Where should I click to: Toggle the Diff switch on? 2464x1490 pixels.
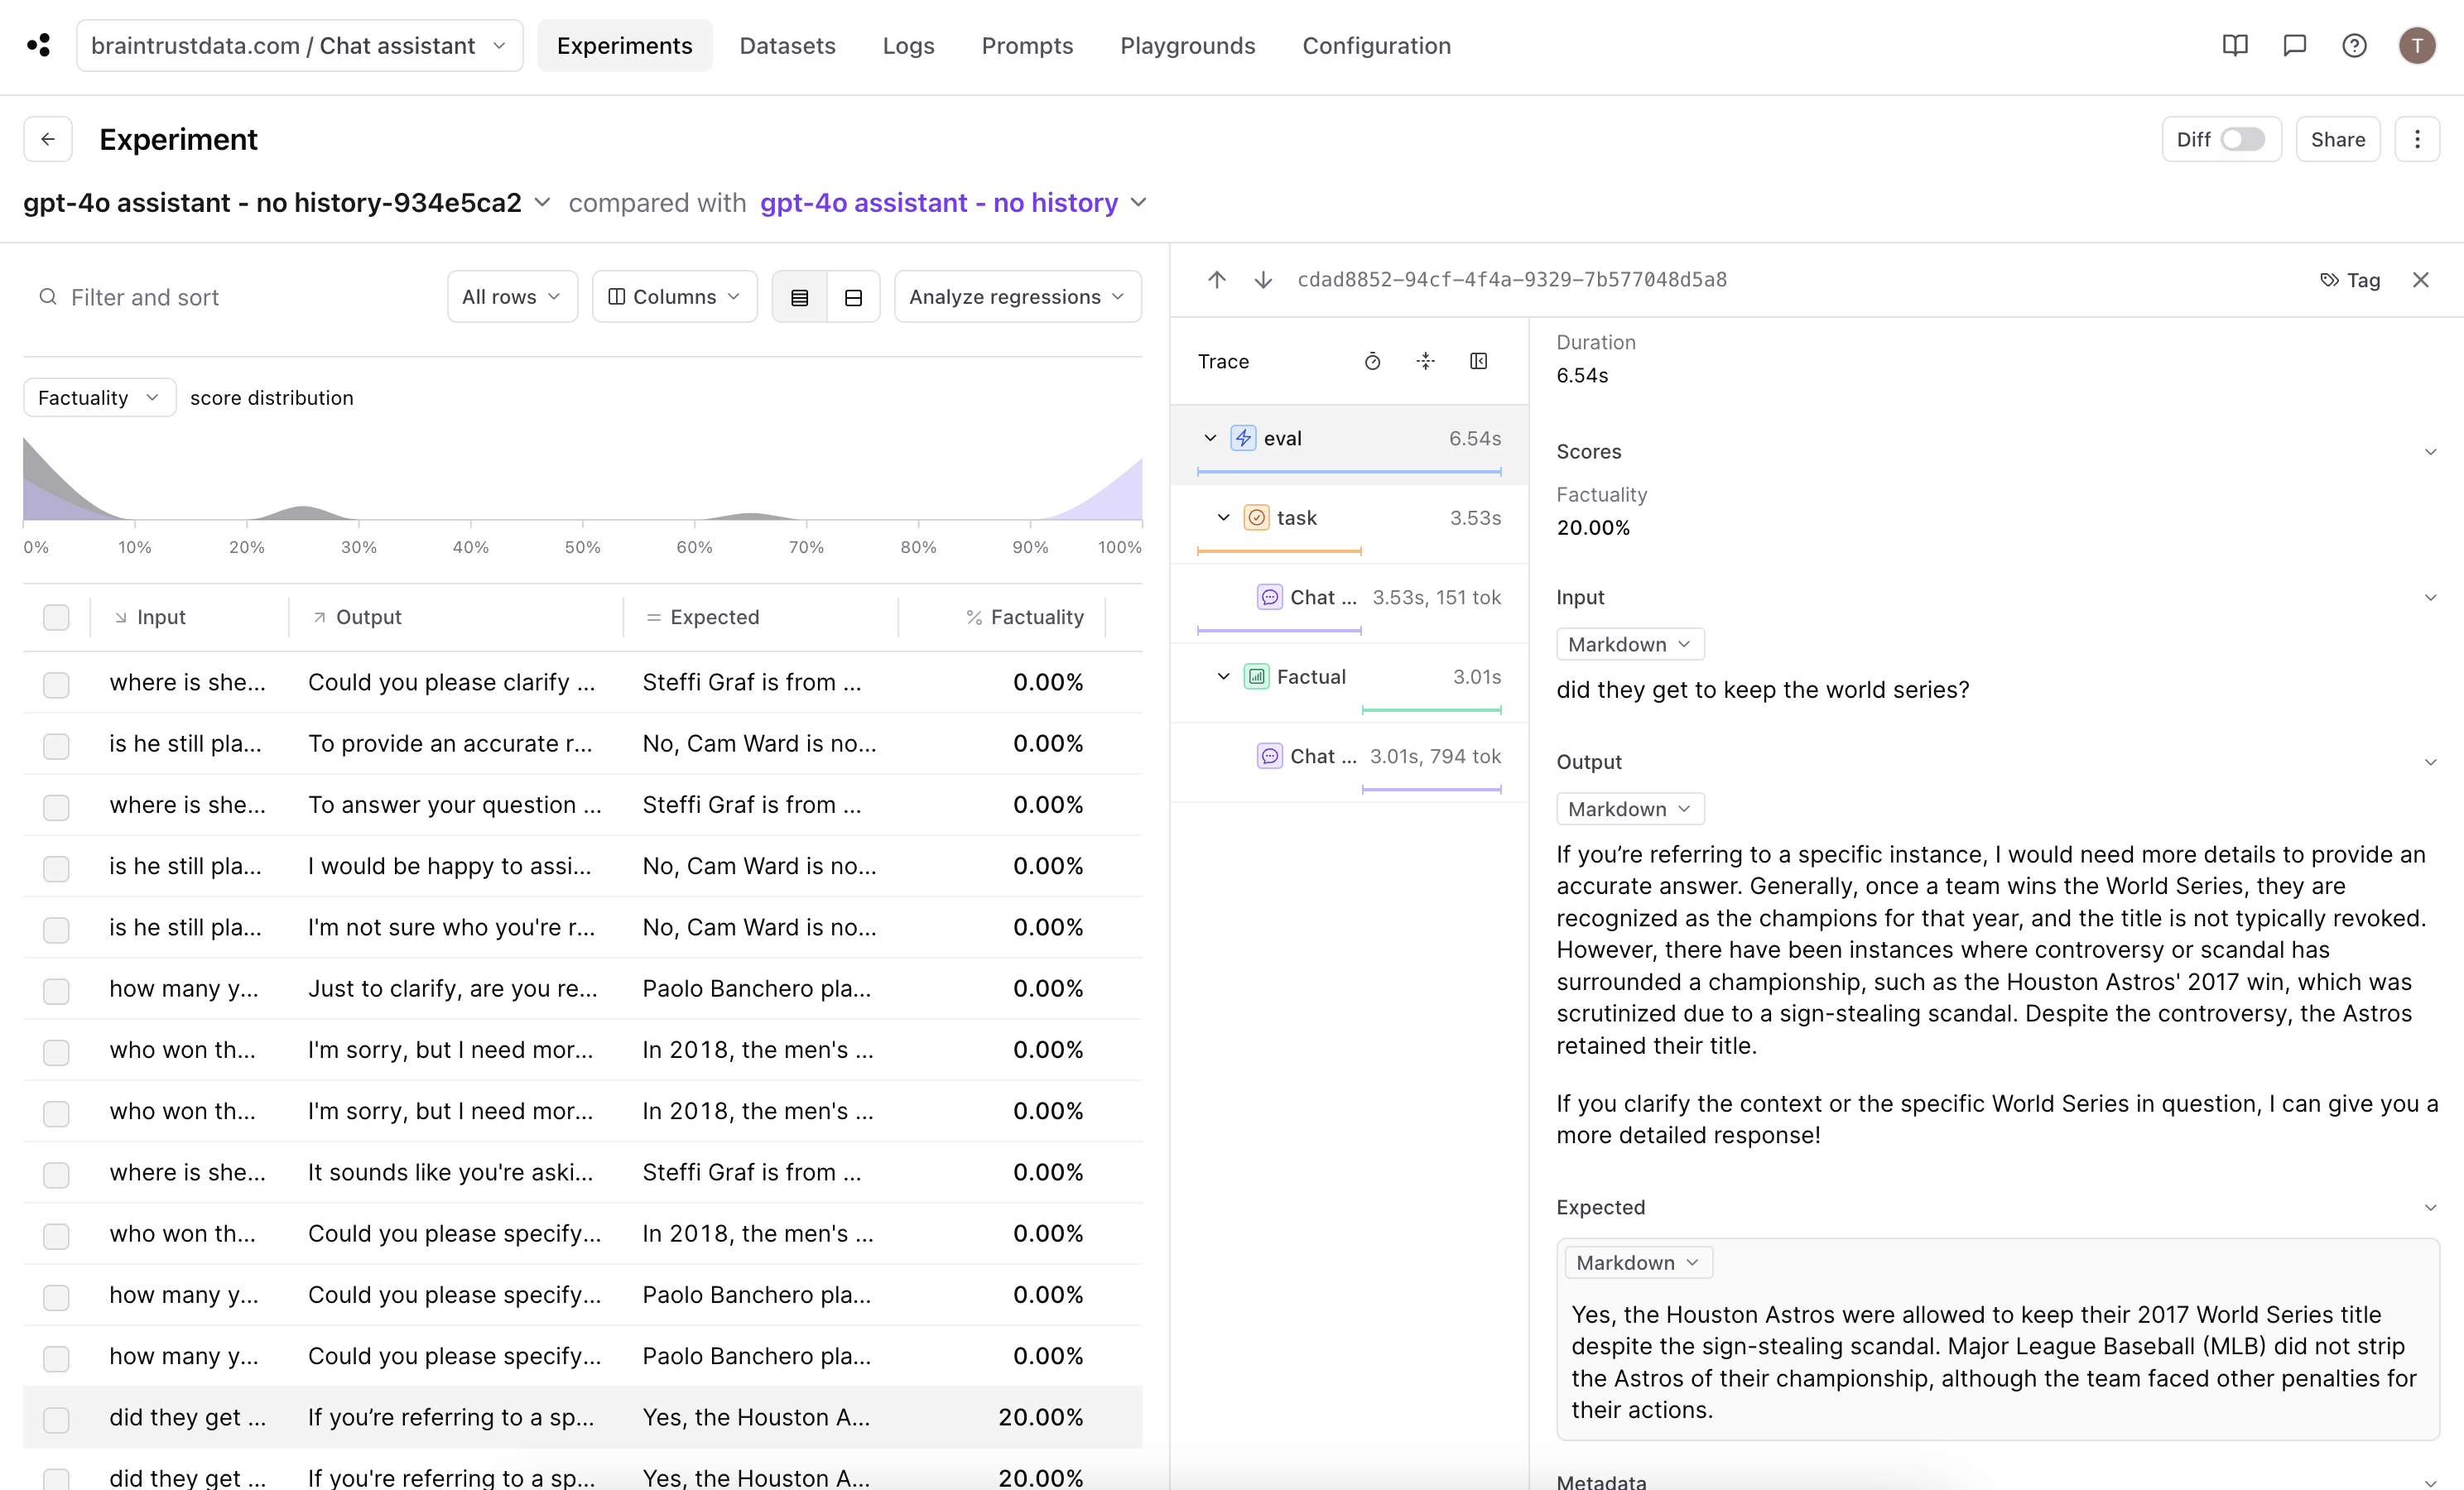[x=2242, y=140]
